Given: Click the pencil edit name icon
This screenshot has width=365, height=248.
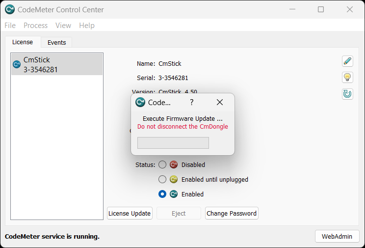Looking at the screenshot, I should click(x=347, y=61).
